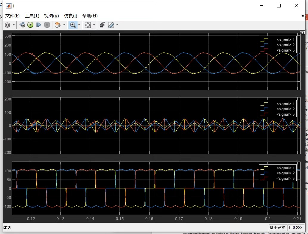308x234 pixels.
Task: Click the maximize-axes icon at top right of plot
Action: (x=302, y=32)
